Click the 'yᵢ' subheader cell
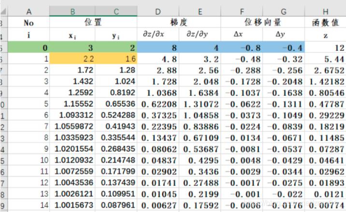This screenshot has width=346, height=212. (116, 35)
